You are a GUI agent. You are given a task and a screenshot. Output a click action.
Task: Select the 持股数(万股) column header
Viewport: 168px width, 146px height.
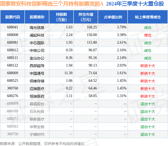(61, 17)
